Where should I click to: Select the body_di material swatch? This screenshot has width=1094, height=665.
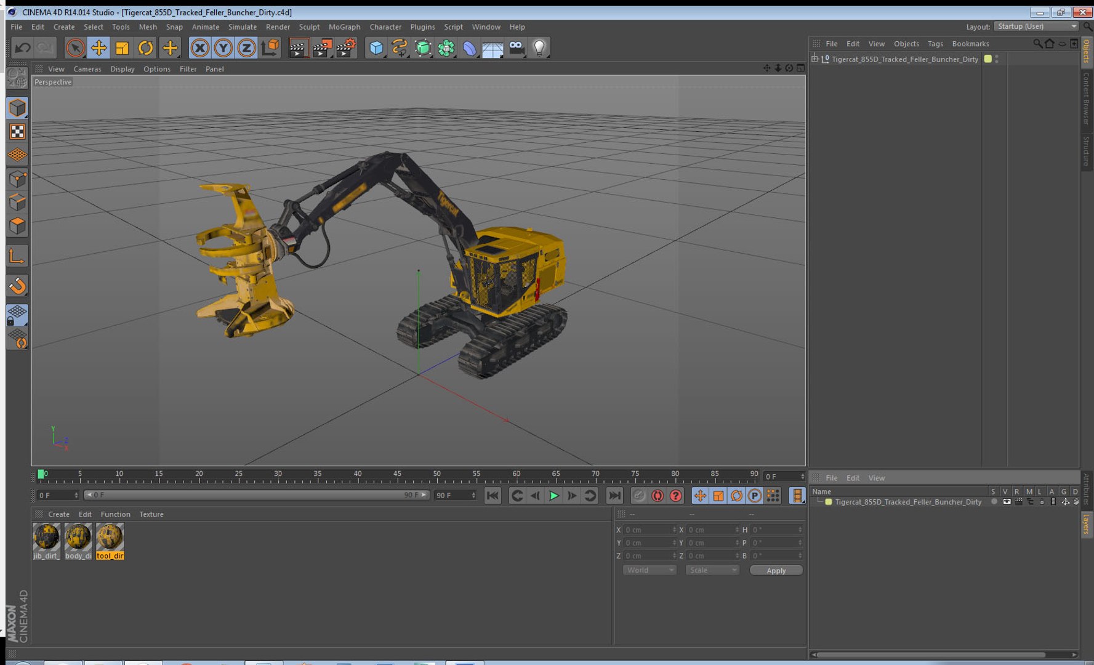point(78,541)
